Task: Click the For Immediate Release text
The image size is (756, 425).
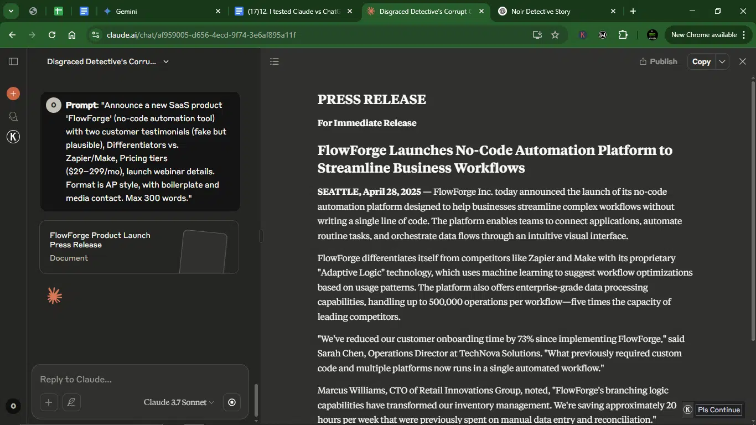Action: click(x=366, y=123)
